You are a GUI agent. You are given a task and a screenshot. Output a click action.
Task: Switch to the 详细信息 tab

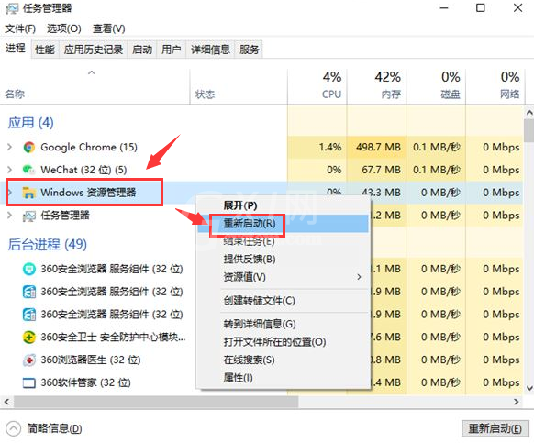[x=210, y=50]
